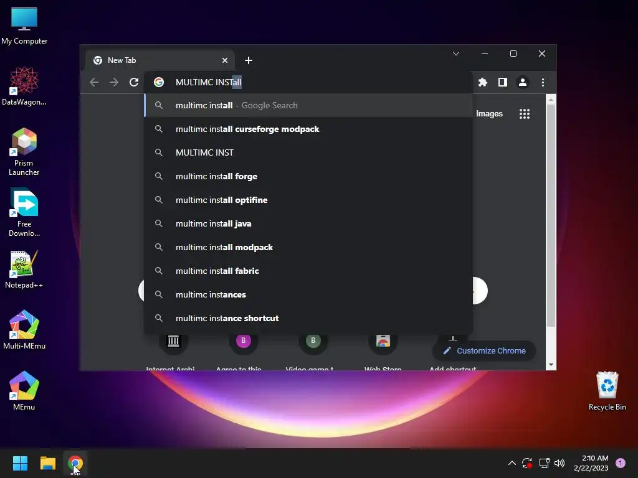This screenshot has height=478, width=638.
Task: Open the Web Store shortcut tile
Action: [x=383, y=352]
